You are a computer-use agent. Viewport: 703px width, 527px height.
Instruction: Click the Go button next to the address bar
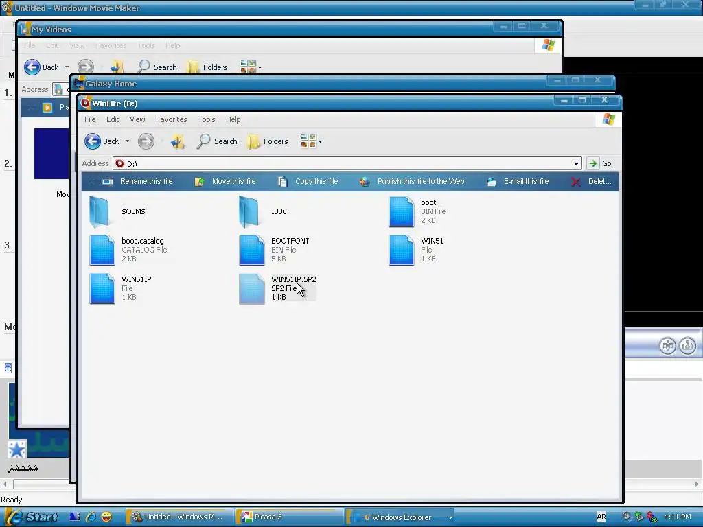(600, 163)
